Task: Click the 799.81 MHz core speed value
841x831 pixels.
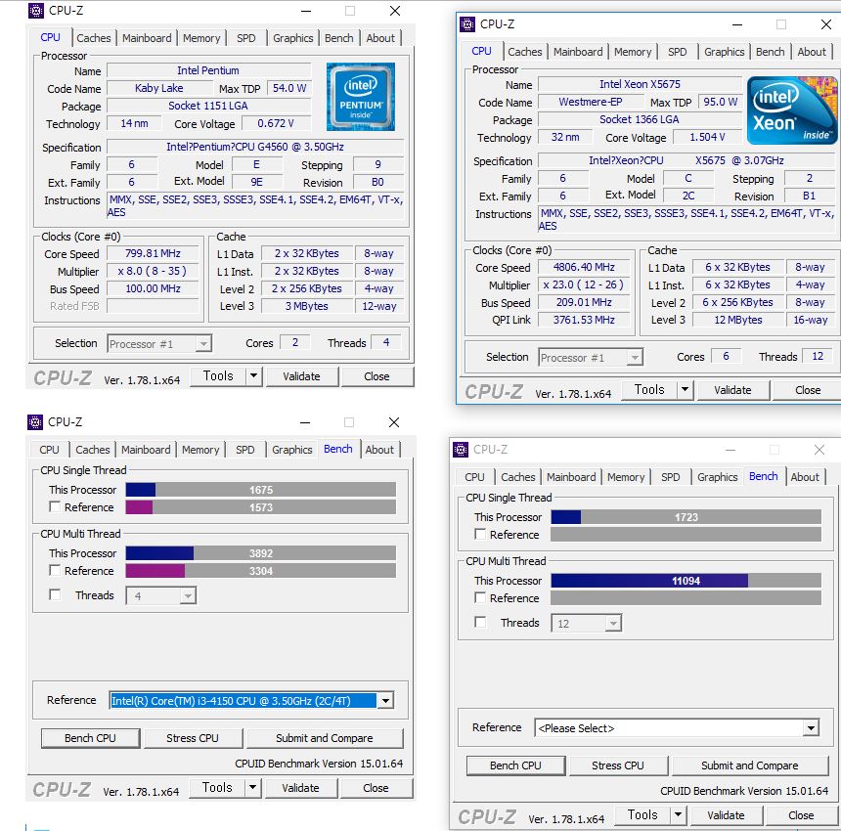Action: [153, 253]
